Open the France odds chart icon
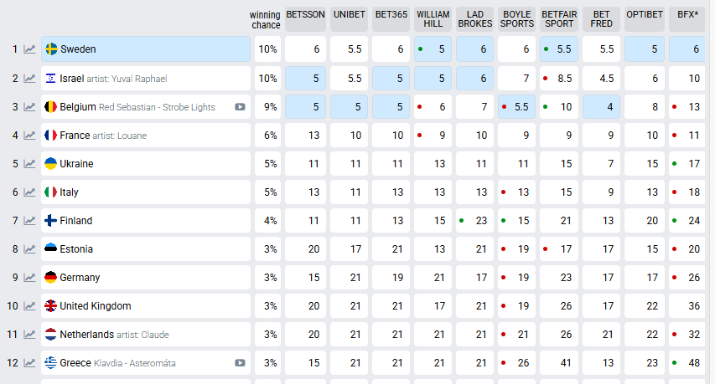Screen dimensions: 715x384 30,136
